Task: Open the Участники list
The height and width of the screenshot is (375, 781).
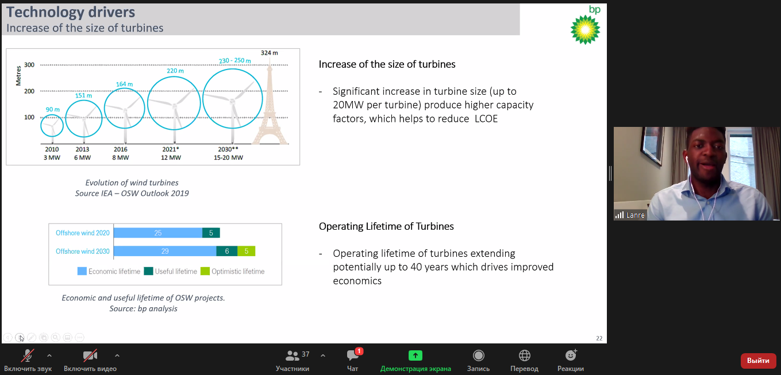Action: click(293, 361)
